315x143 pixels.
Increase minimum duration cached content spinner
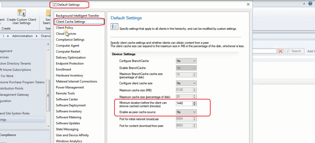[x=194, y=102]
